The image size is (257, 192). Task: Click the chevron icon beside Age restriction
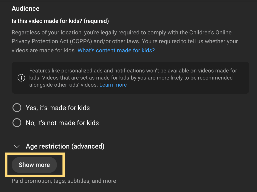17,146
